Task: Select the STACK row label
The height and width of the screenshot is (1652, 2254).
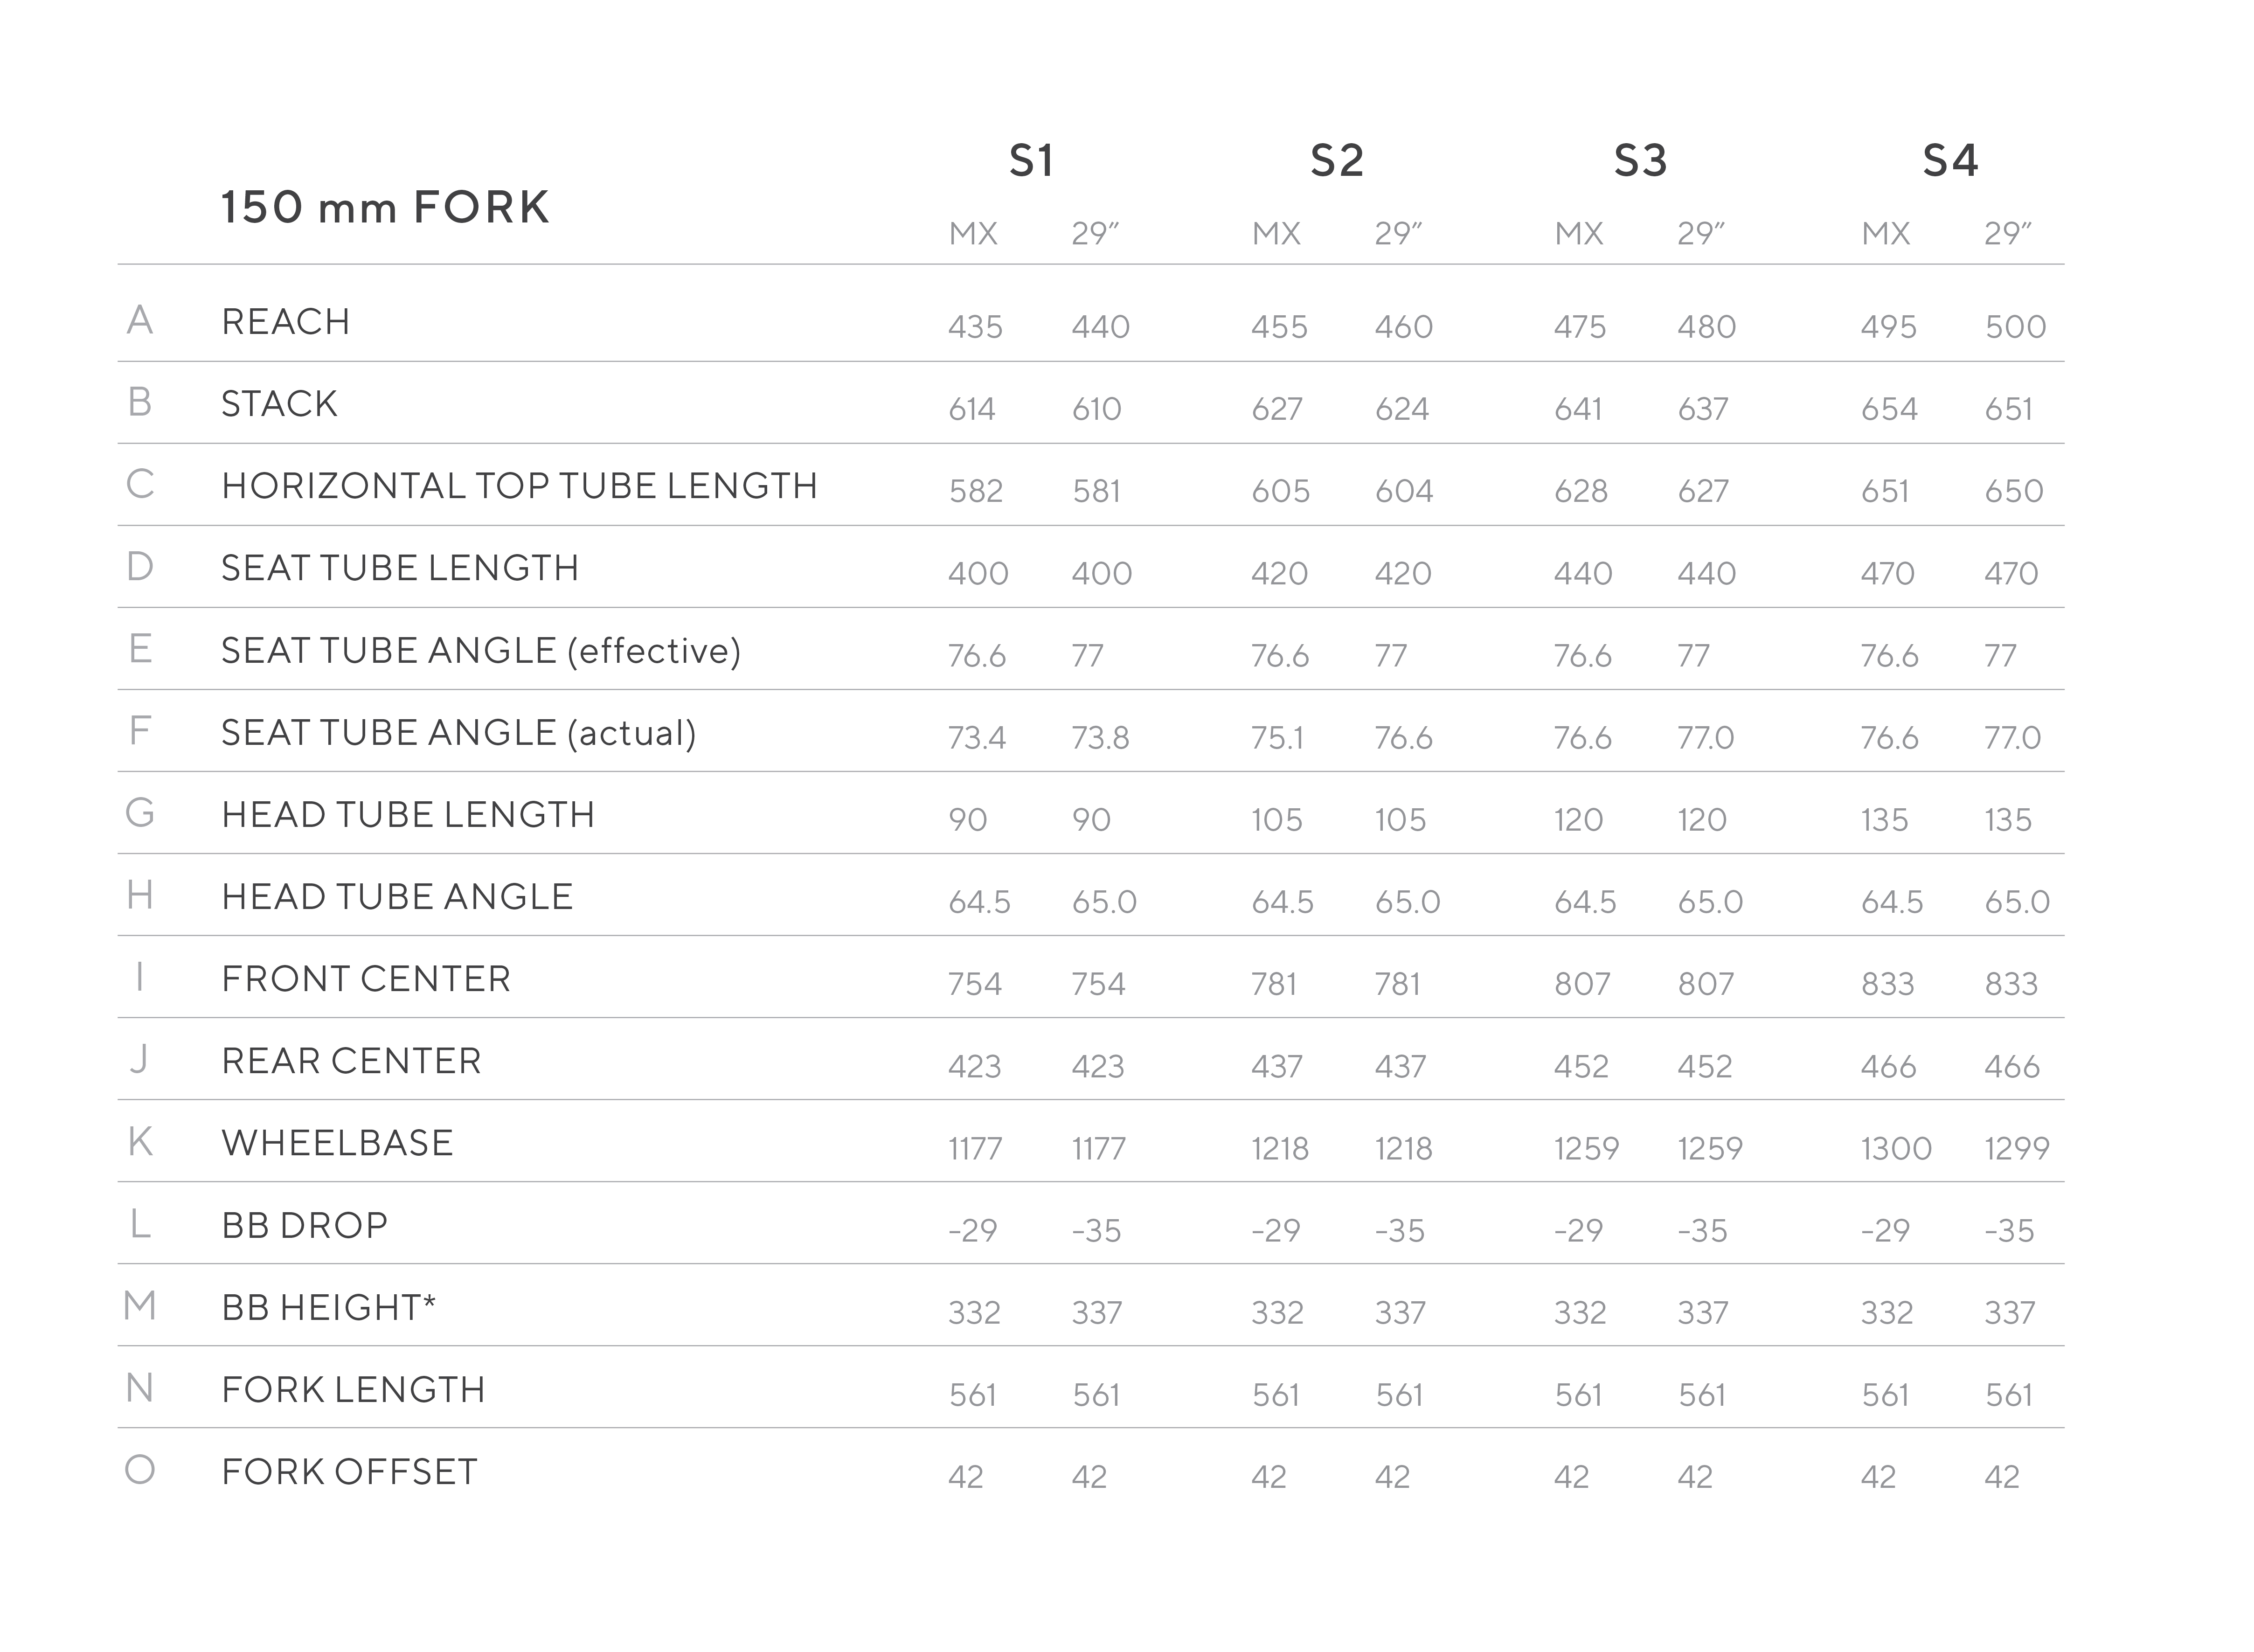Action: (279, 404)
